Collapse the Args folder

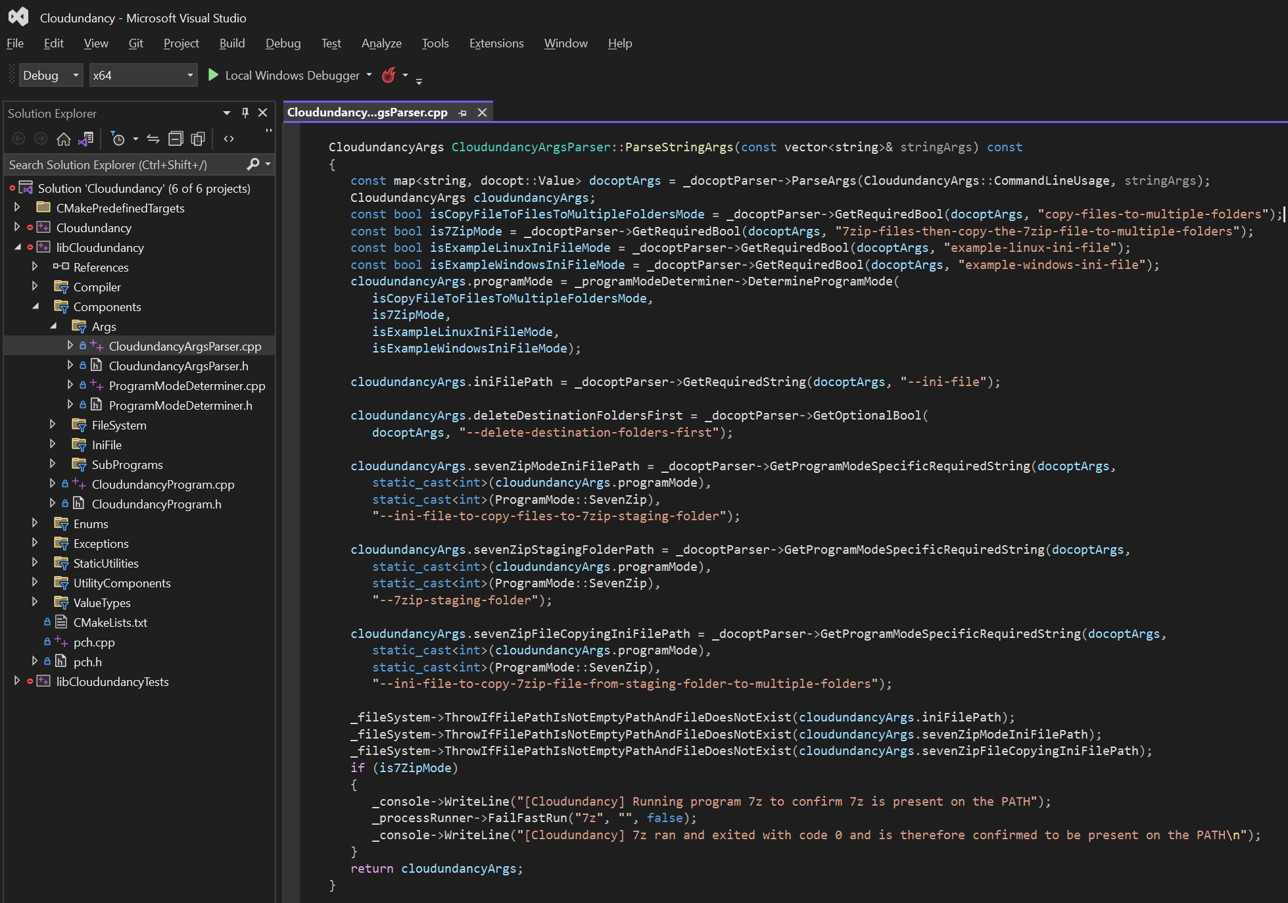click(53, 326)
